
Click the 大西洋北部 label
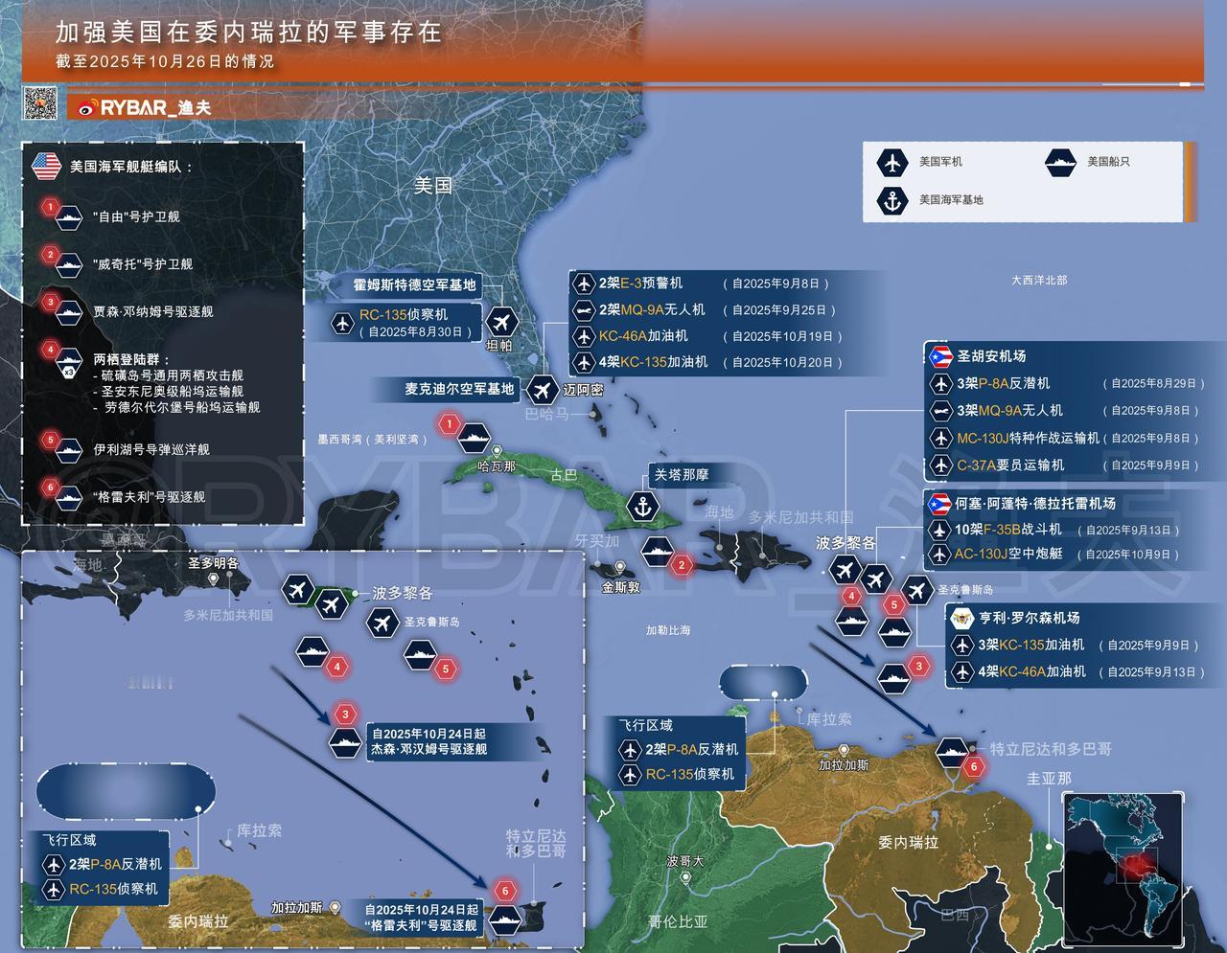[1039, 281]
